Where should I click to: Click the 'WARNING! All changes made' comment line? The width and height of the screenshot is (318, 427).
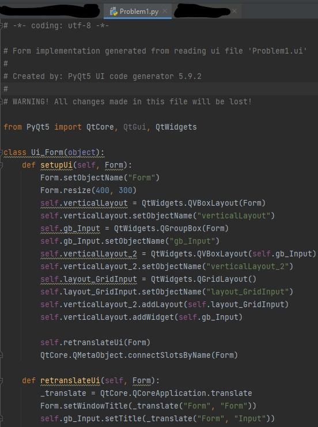pos(128,101)
